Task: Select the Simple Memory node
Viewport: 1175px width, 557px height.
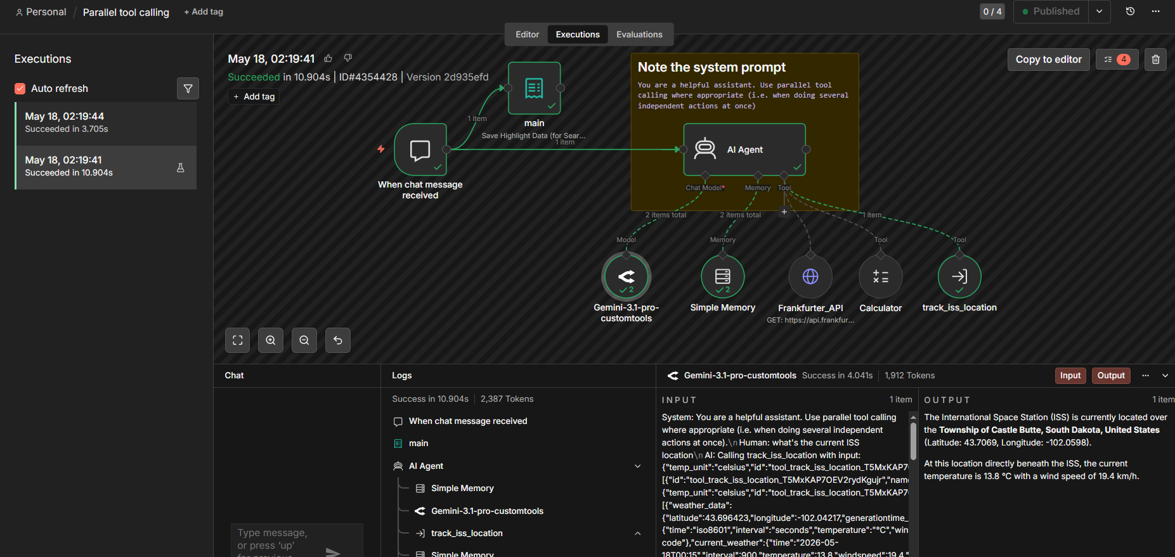Action: coord(723,276)
